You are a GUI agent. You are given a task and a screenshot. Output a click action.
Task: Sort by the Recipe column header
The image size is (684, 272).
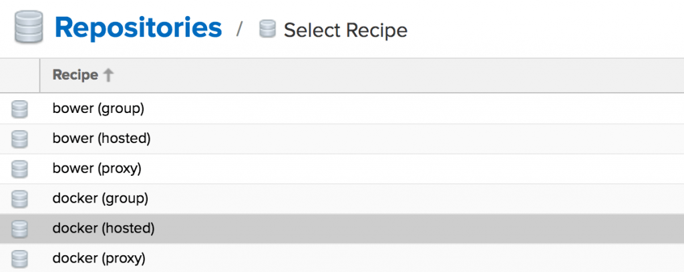tap(75, 75)
